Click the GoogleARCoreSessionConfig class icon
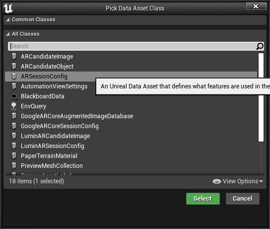 [x=14, y=126]
